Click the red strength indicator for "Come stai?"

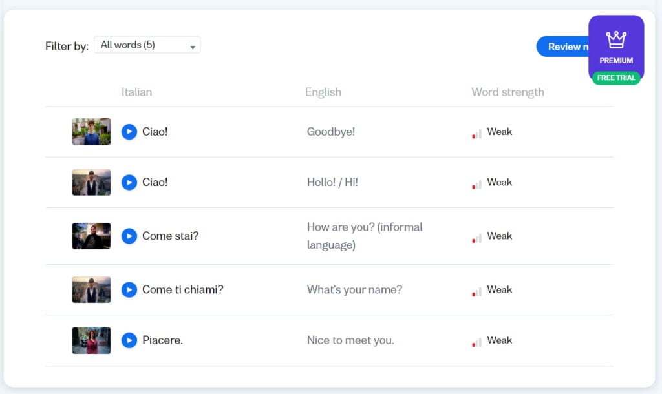[476, 236]
